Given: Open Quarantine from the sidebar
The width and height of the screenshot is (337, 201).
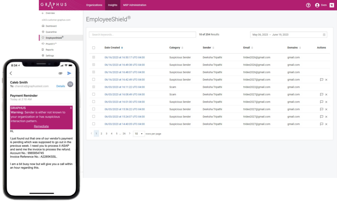Looking at the screenshot, I should coord(51,32).
